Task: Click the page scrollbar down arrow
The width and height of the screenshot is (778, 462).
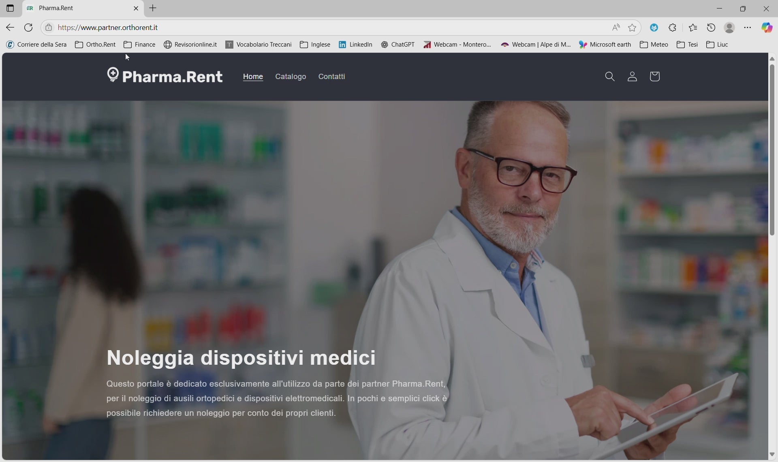Action: tap(772, 455)
